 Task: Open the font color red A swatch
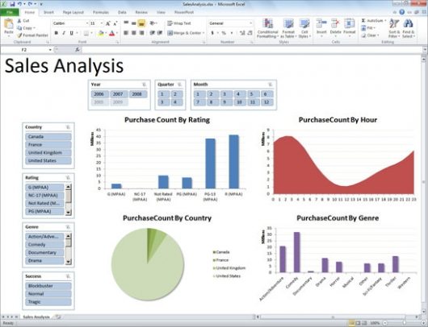[x=112, y=33]
